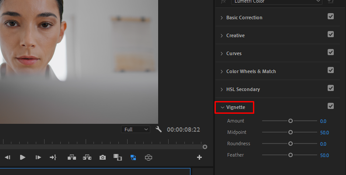Click the Extract button icon
The width and height of the screenshot is (346, 175).
click(87, 157)
